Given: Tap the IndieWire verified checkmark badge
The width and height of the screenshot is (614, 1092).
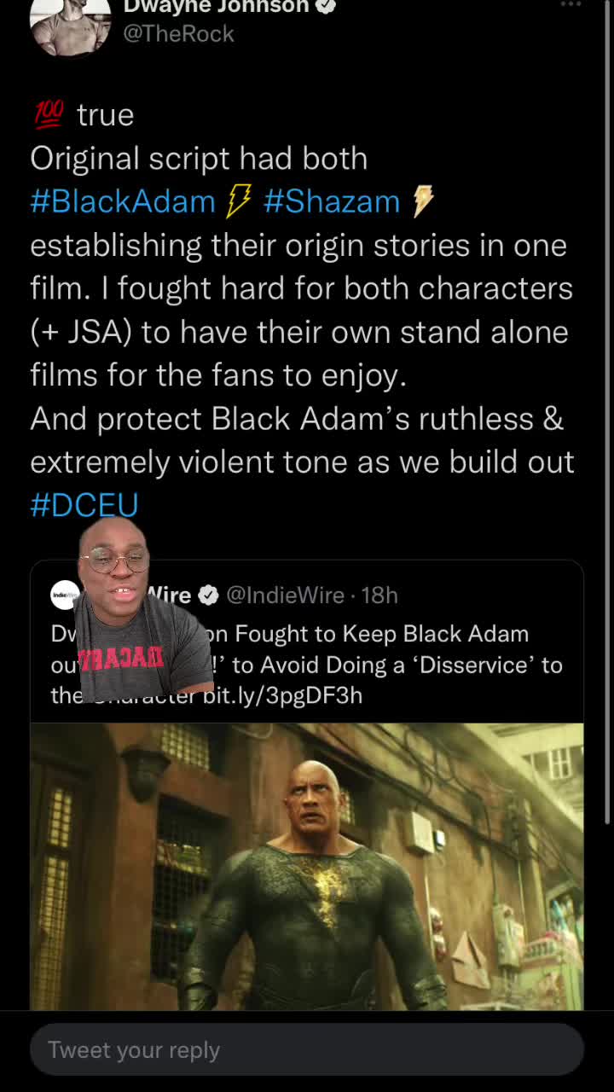Looking at the screenshot, I should tap(208, 595).
